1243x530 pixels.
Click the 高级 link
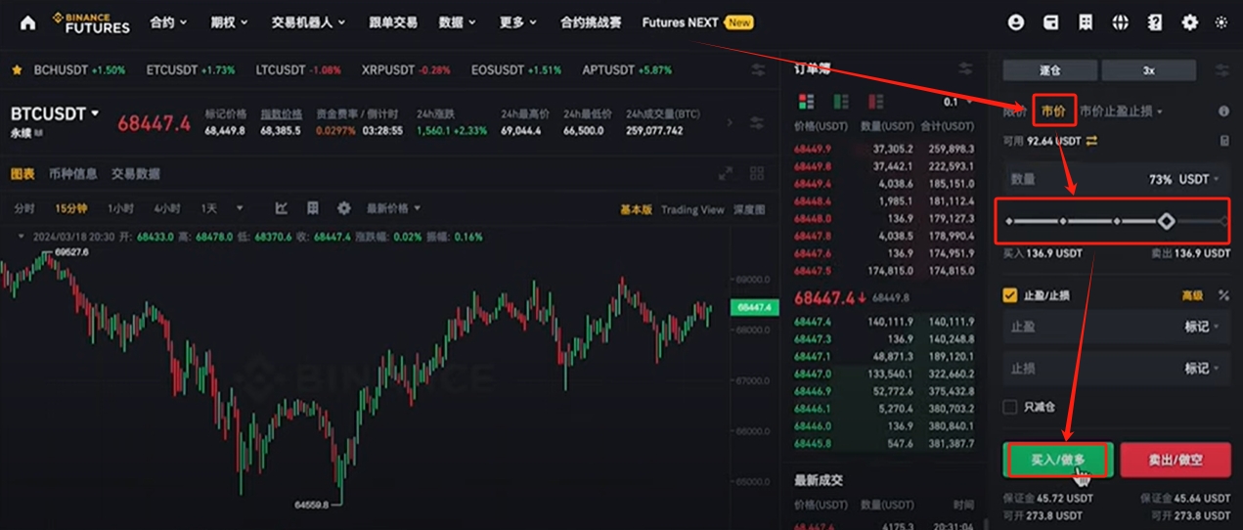point(1192,295)
